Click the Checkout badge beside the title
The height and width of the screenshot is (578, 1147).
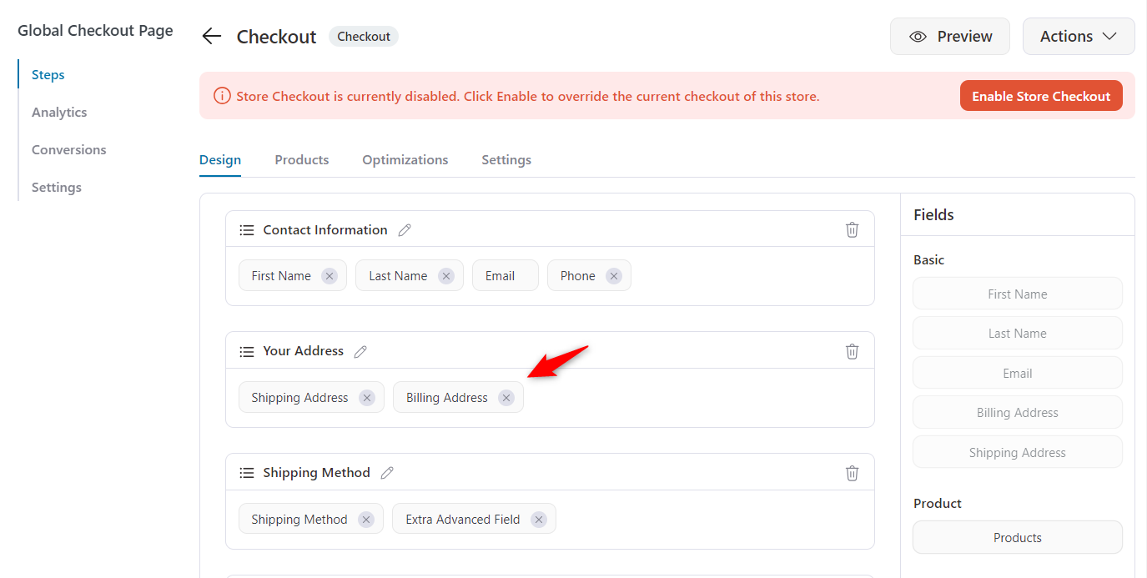coord(364,37)
